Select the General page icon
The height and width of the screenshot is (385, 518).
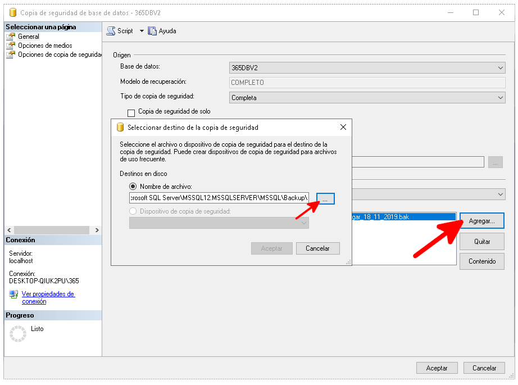pyautogui.click(x=11, y=37)
